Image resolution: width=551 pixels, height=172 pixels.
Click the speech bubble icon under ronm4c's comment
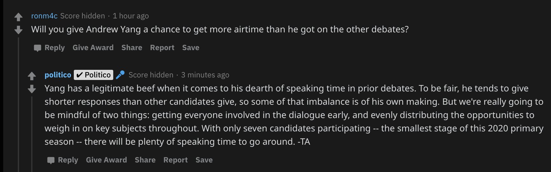pyautogui.click(x=38, y=48)
